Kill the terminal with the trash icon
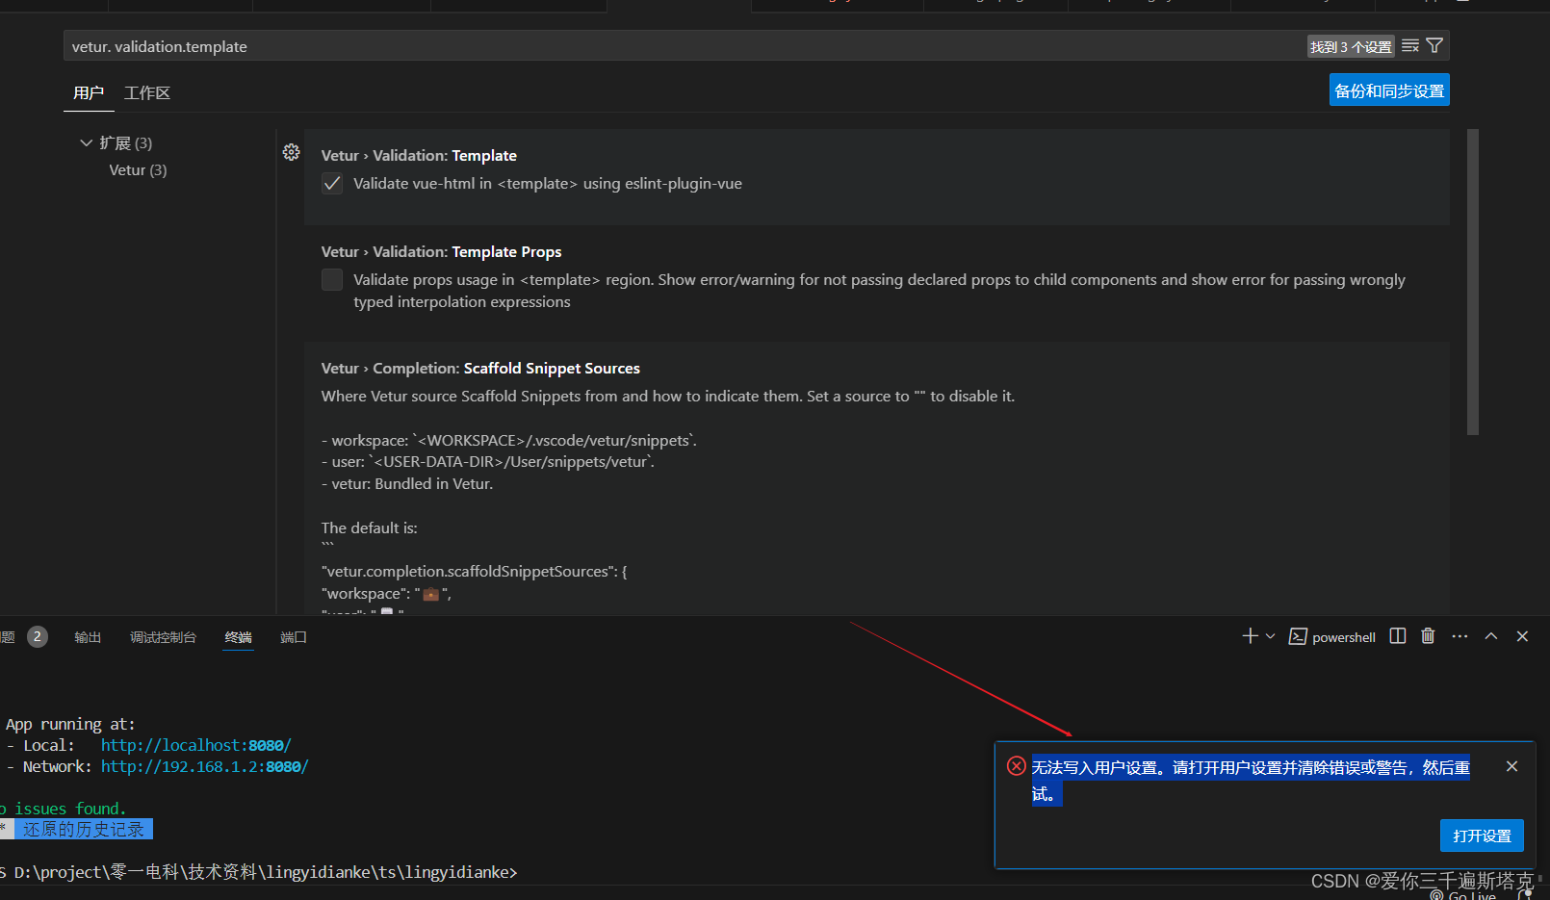Screen dimensions: 1550x900 click(1428, 636)
